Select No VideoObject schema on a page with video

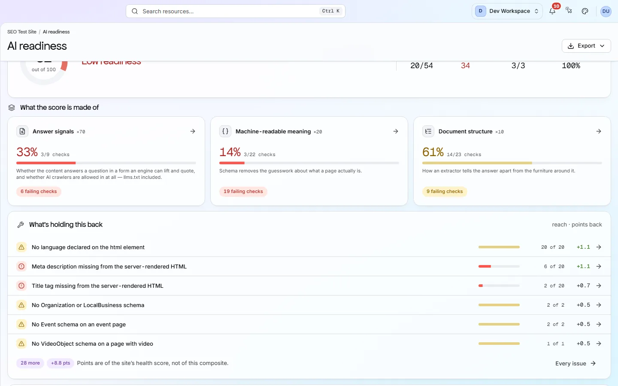click(x=92, y=344)
